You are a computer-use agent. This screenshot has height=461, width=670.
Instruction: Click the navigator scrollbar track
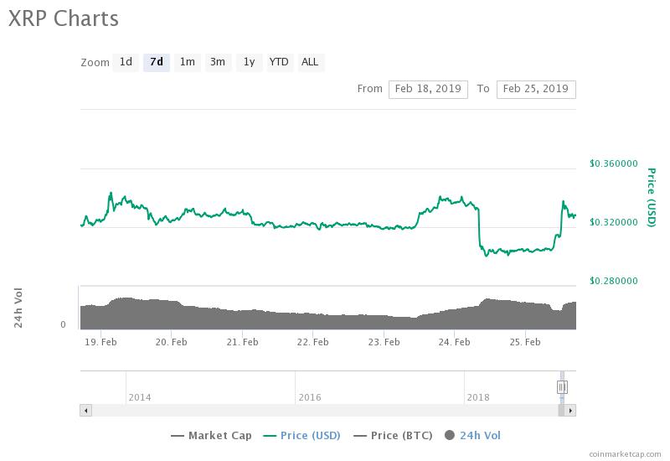point(325,411)
